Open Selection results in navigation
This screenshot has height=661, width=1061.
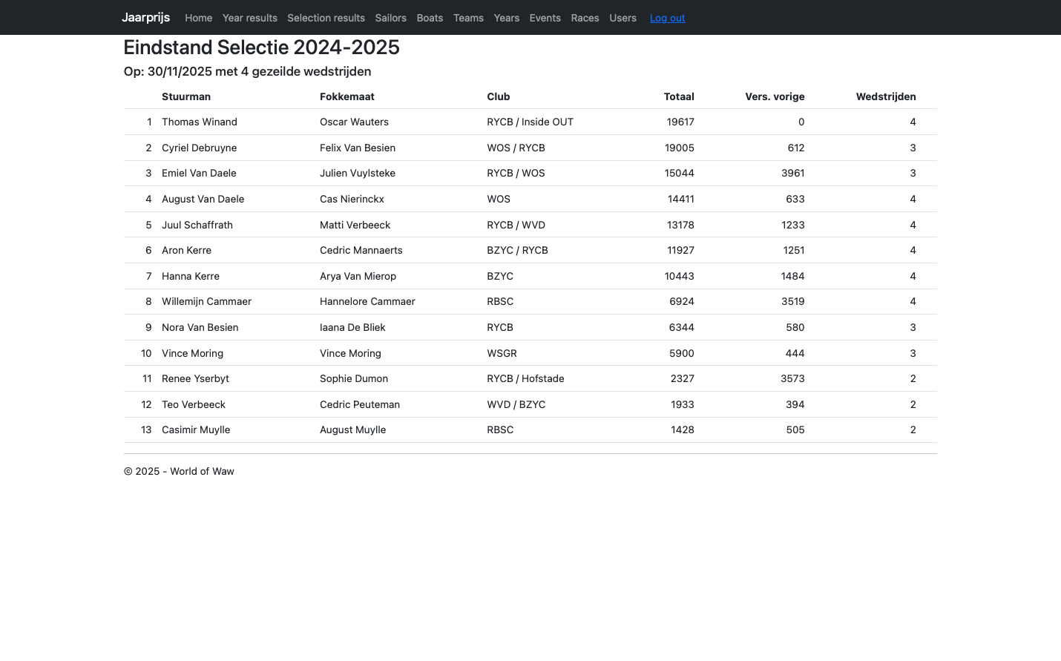click(x=326, y=18)
